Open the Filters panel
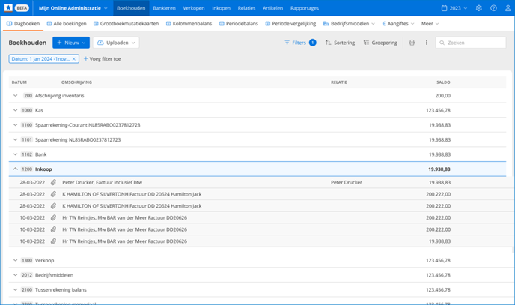Image resolution: width=515 pixels, height=305 pixels. 299,43
